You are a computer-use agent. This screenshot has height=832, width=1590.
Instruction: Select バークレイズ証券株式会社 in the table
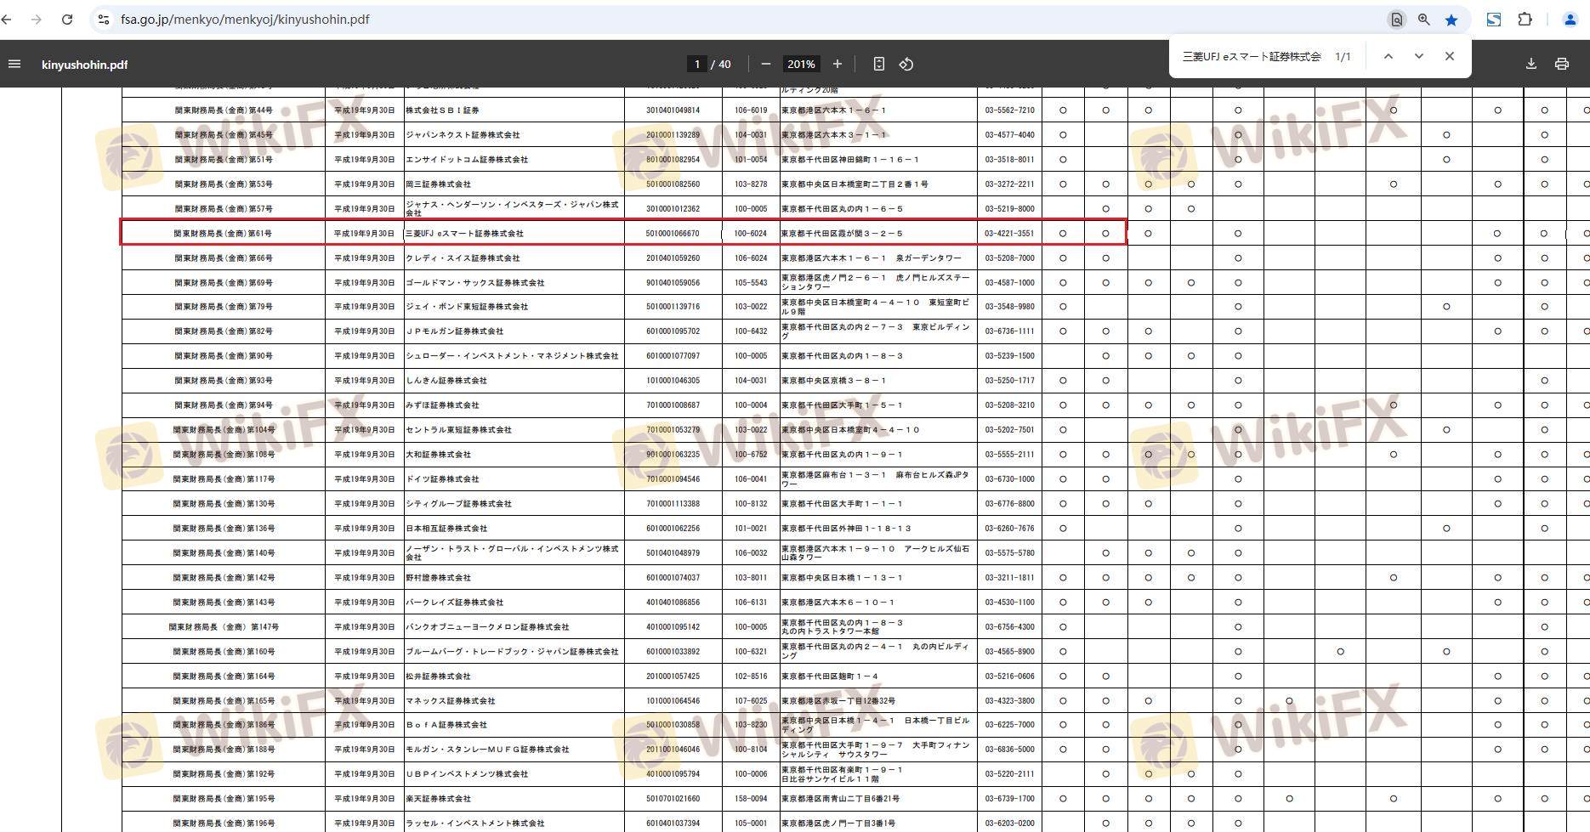click(x=454, y=603)
